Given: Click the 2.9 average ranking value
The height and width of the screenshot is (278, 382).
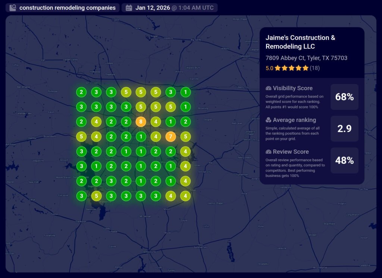Looking at the screenshot, I should [x=344, y=129].
